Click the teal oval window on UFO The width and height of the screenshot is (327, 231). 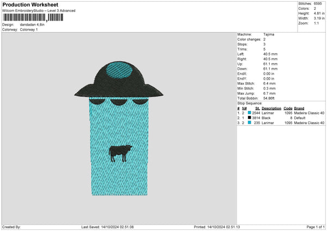tap(119, 70)
